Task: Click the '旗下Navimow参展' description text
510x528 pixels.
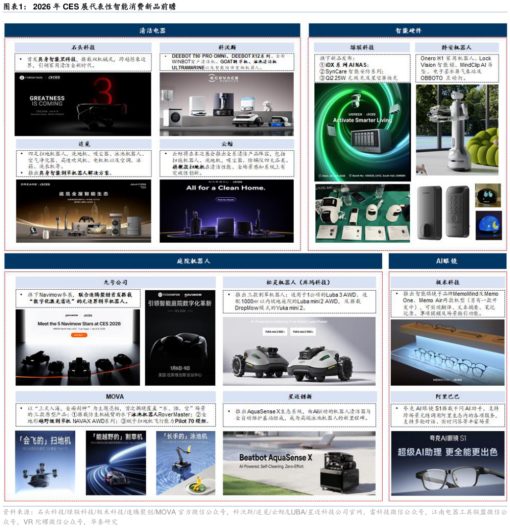Action: point(78,298)
